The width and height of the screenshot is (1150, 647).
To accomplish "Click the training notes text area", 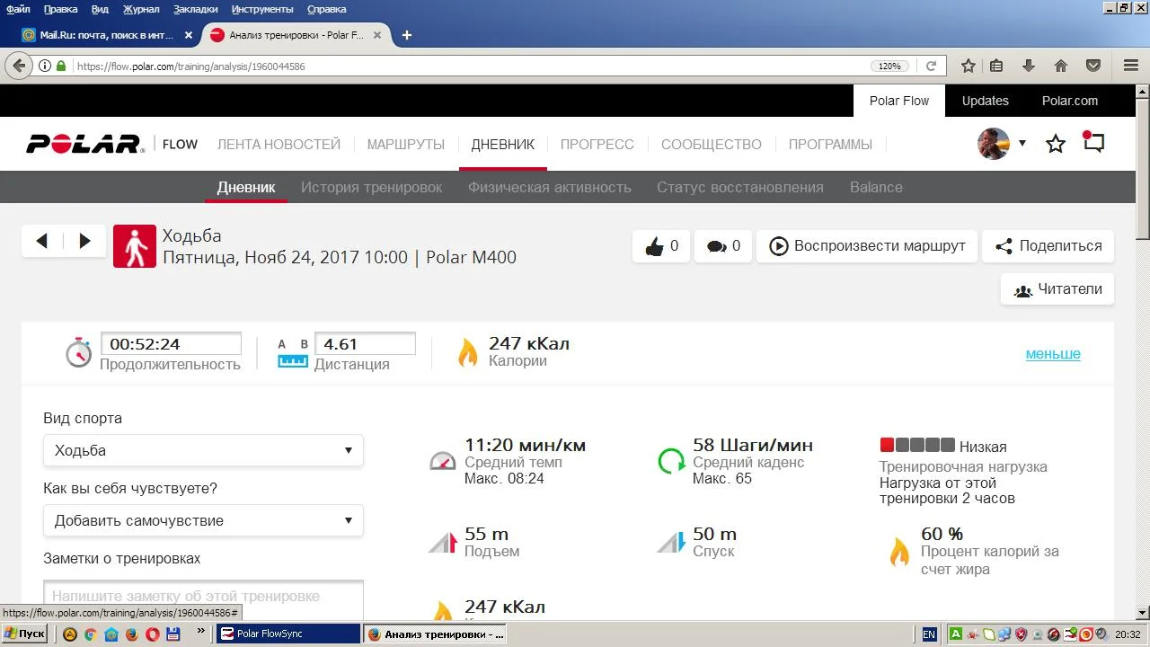I will 203,598.
